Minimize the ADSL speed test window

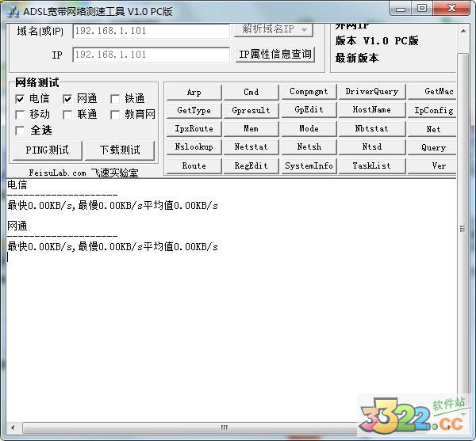point(401,8)
